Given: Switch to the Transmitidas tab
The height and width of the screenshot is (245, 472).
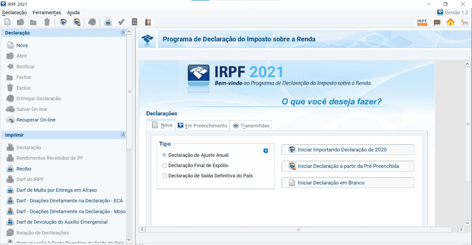Looking at the screenshot, I should click(x=251, y=125).
